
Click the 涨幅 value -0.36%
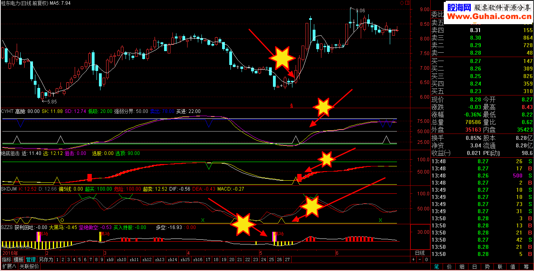coord(472,115)
